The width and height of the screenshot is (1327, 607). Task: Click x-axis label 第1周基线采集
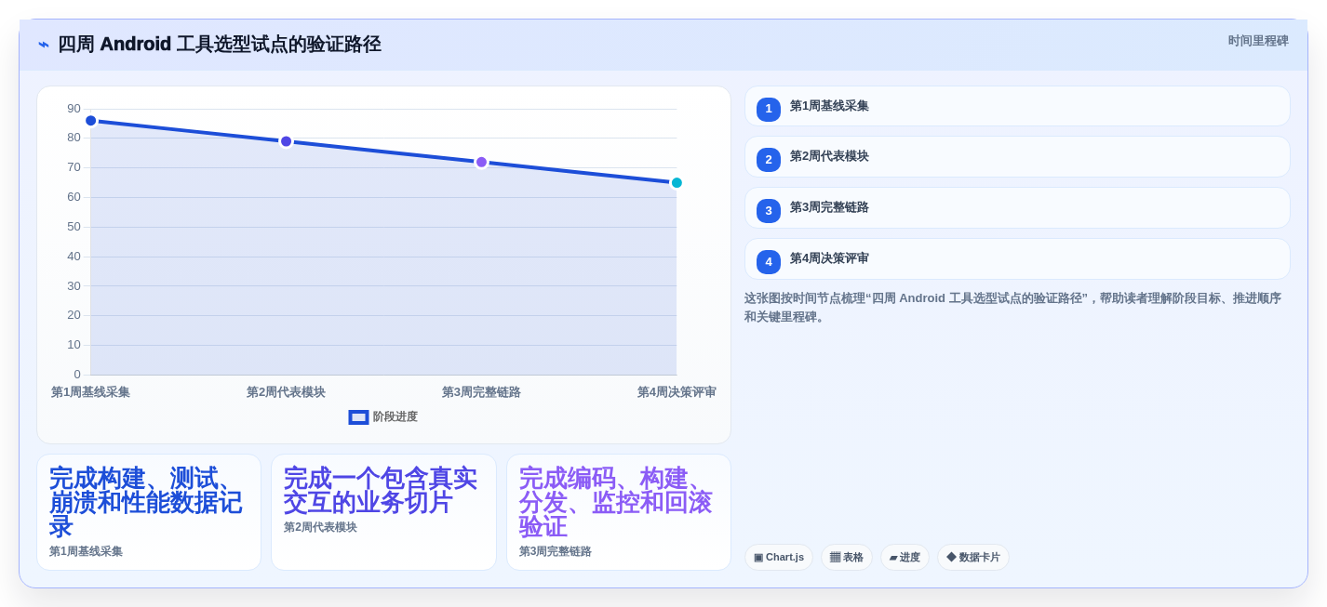(90, 392)
